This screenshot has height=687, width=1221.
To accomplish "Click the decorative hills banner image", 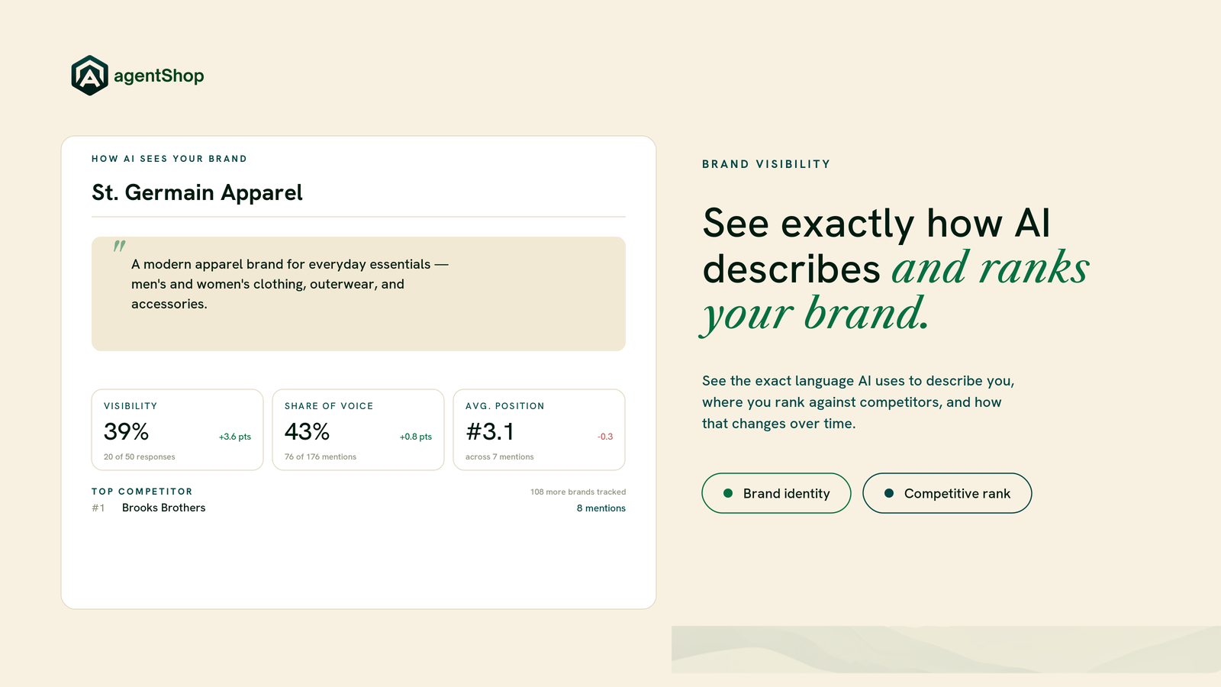I will (946, 650).
